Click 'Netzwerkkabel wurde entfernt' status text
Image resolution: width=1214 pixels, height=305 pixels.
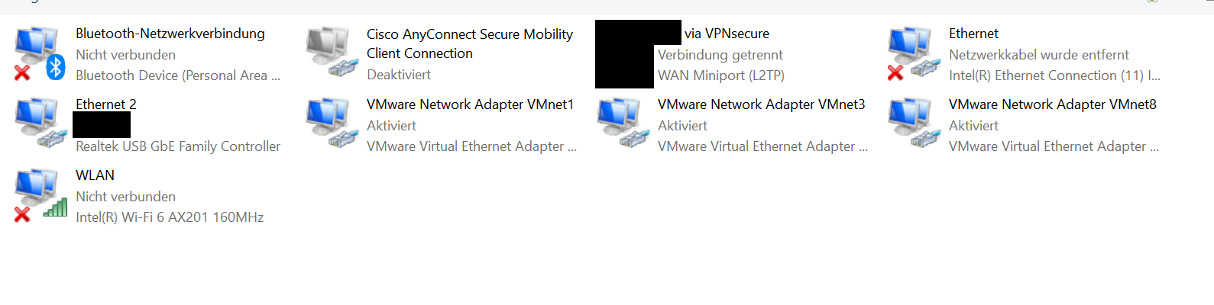pos(1038,55)
